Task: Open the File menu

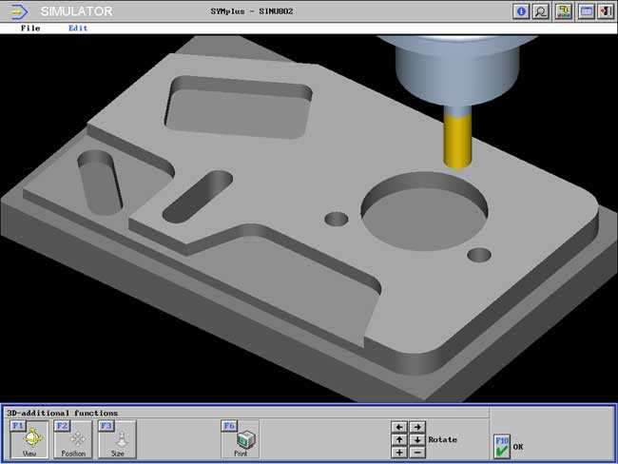Action: click(x=30, y=29)
